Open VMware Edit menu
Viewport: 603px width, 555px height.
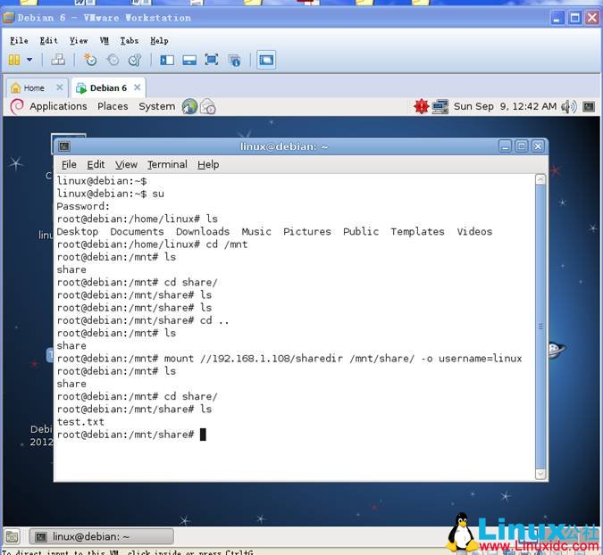click(x=49, y=41)
